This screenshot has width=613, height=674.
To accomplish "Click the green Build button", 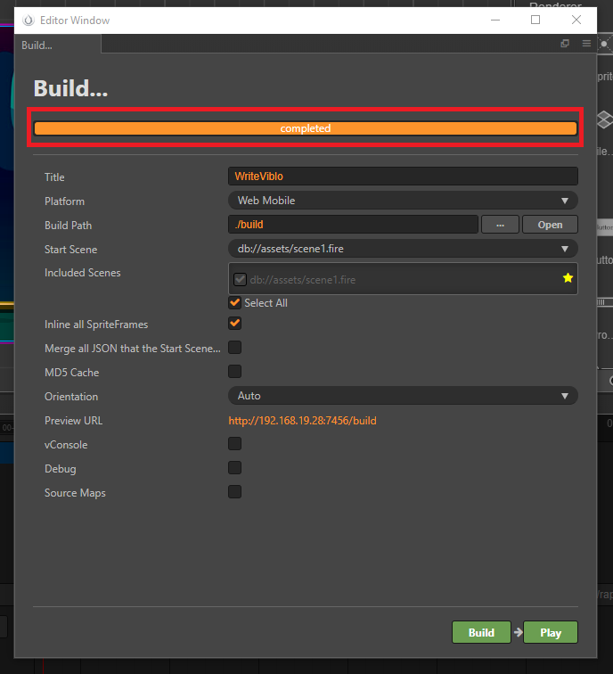I will click(x=481, y=632).
